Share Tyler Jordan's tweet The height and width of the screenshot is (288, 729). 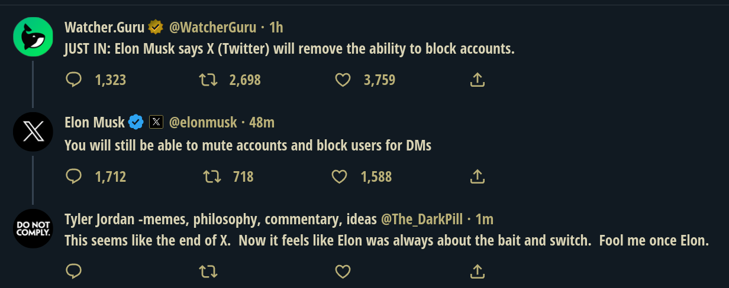[x=477, y=271]
